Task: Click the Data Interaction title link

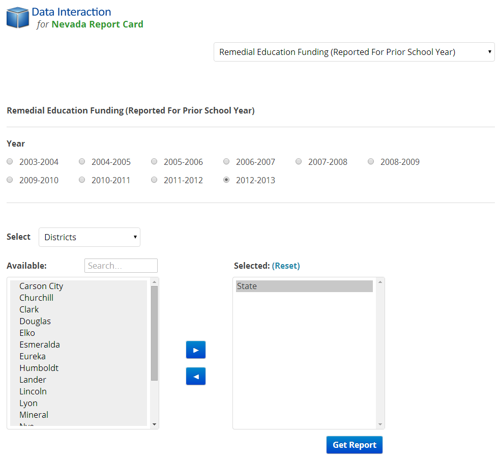Action: (x=71, y=12)
